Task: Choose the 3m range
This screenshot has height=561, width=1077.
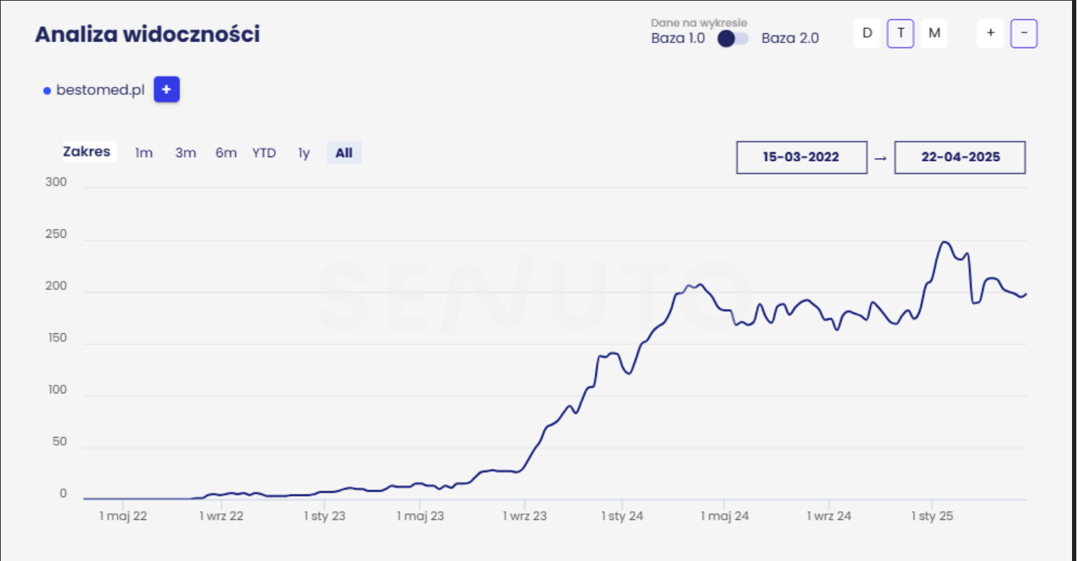Action: 186,153
